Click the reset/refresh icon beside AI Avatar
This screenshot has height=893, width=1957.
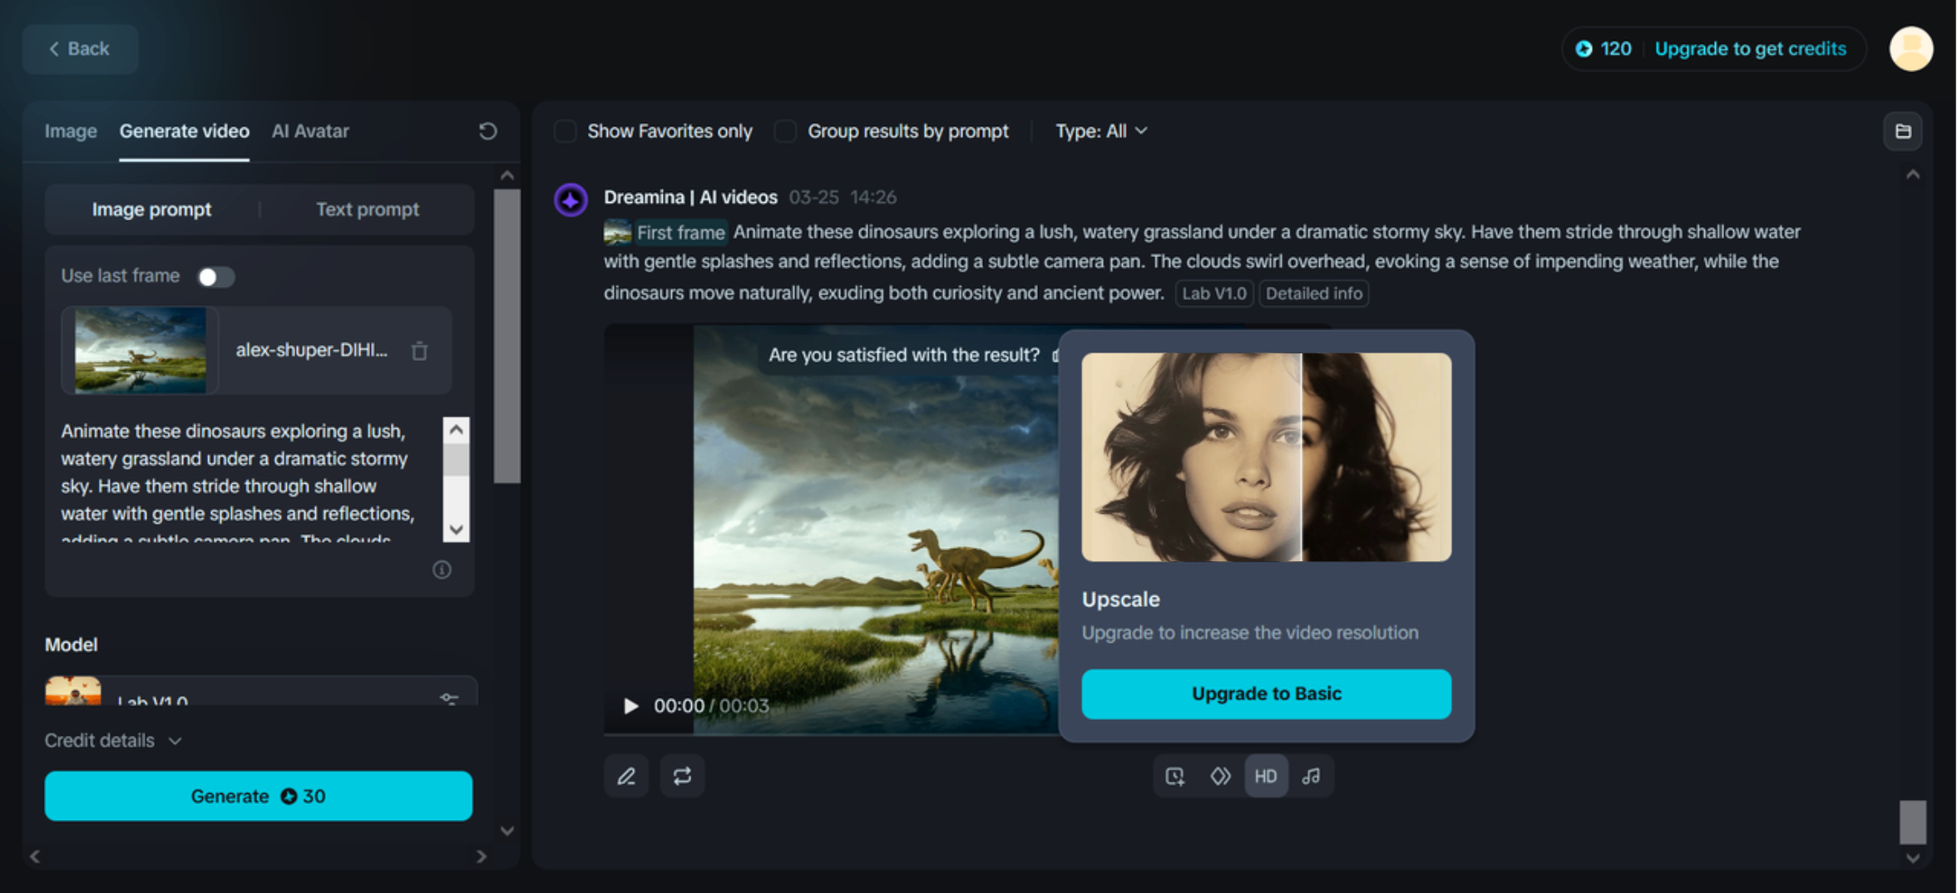488,131
